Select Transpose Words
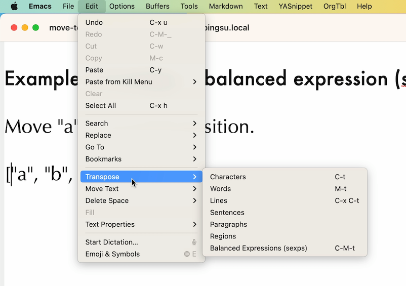 (x=285, y=189)
